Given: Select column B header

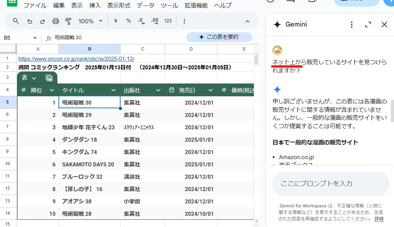Looking at the screenshot, I should pos(89,49).
